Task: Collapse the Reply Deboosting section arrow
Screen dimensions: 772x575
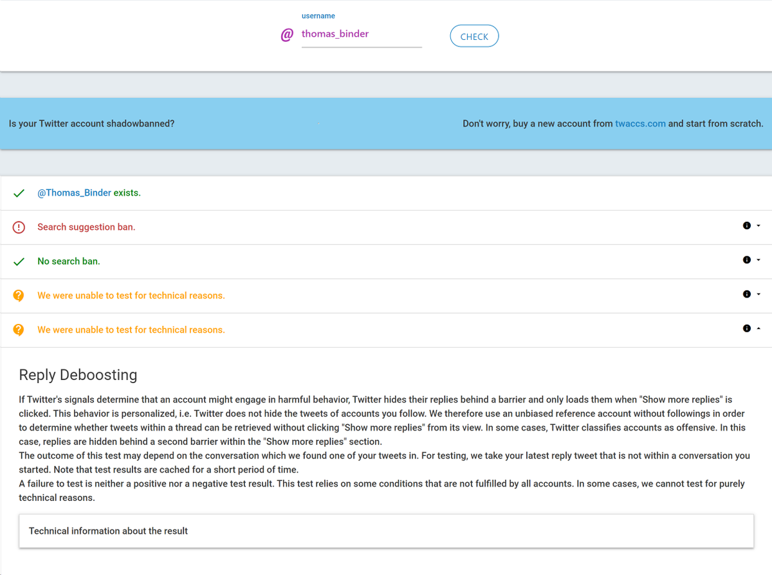Action: (758, 328)
